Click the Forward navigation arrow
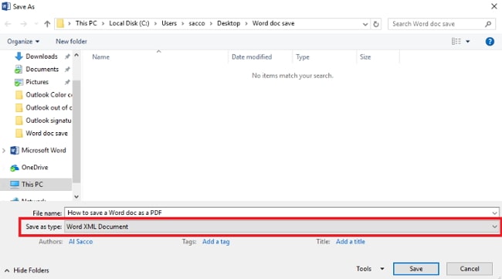The image size is (502, 279). click(x=24, y=24)
